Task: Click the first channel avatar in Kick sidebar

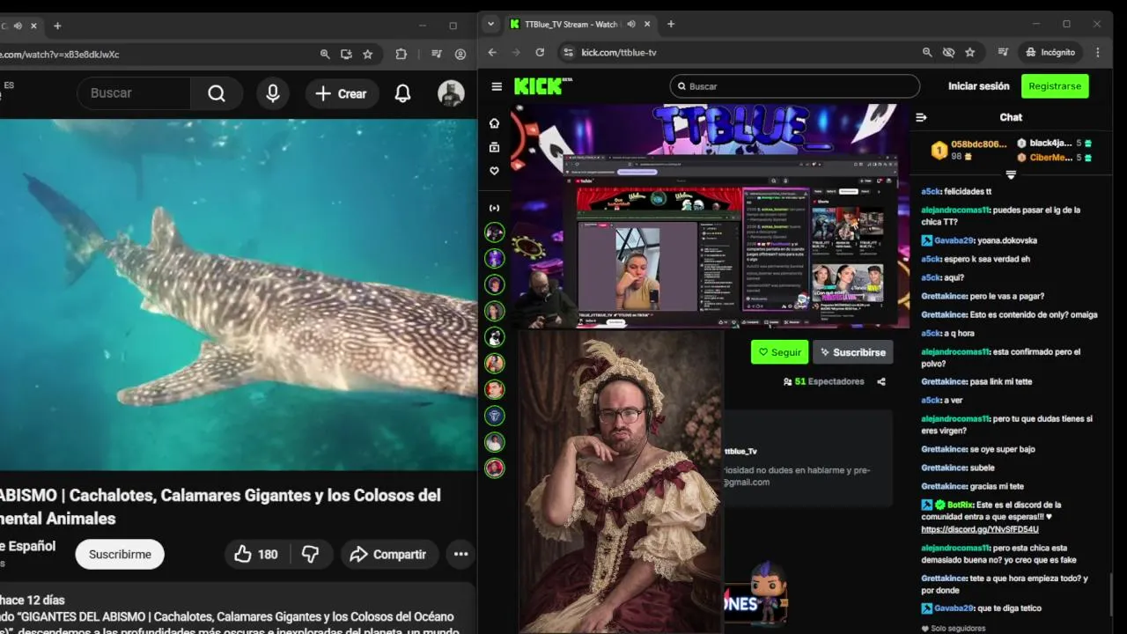Action: [495, 232]
